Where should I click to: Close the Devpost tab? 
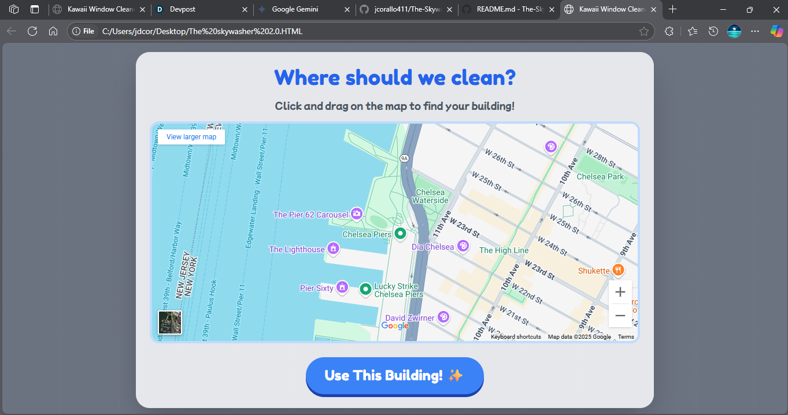click(245, 9)
